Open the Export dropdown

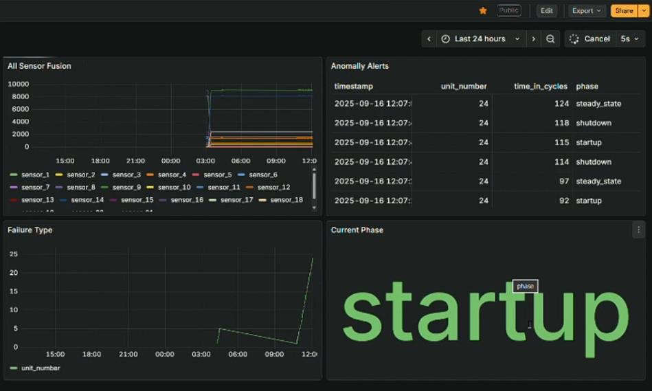click(586, 11)
